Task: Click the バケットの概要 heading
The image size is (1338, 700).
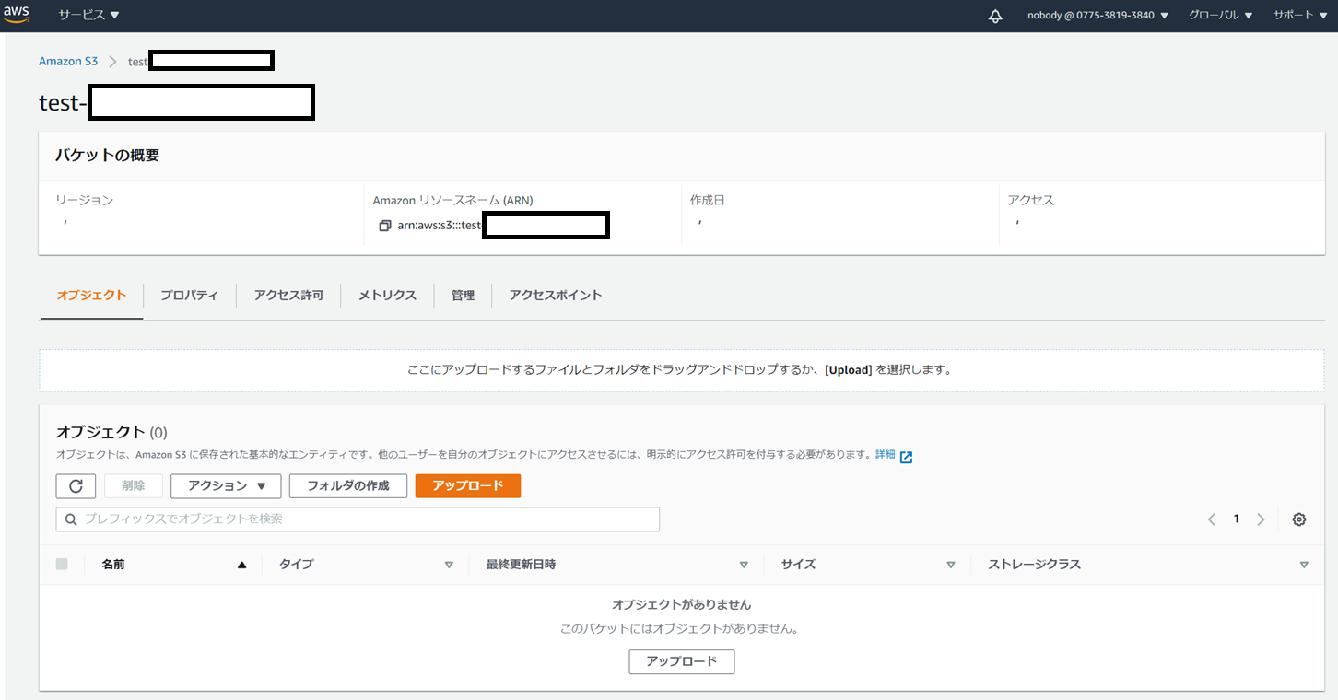Action: (x=107, y=156)
